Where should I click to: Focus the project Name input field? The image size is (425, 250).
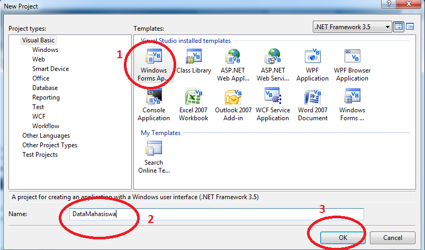[x=216, y=214]
